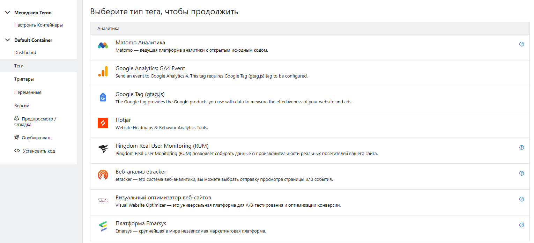Open the Dashboard sidebar item
This screenshot has width=534, height=243.
click(x=25, y=53)
